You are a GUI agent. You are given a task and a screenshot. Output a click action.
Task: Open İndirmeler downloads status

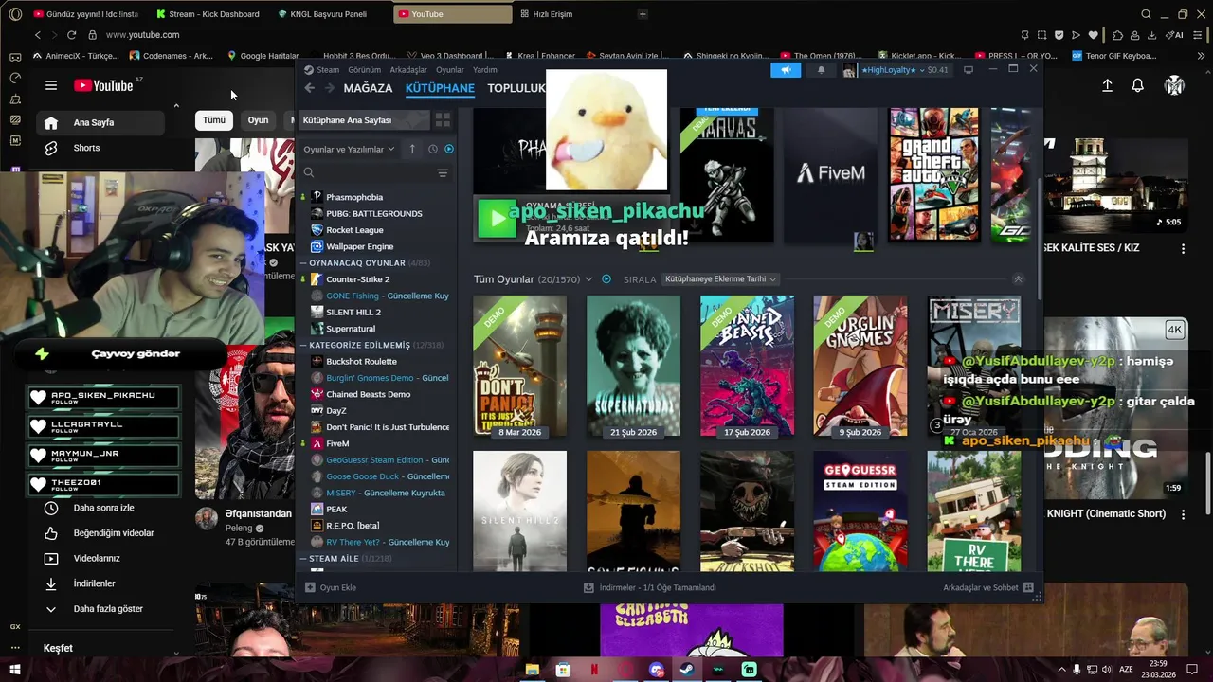650,587
